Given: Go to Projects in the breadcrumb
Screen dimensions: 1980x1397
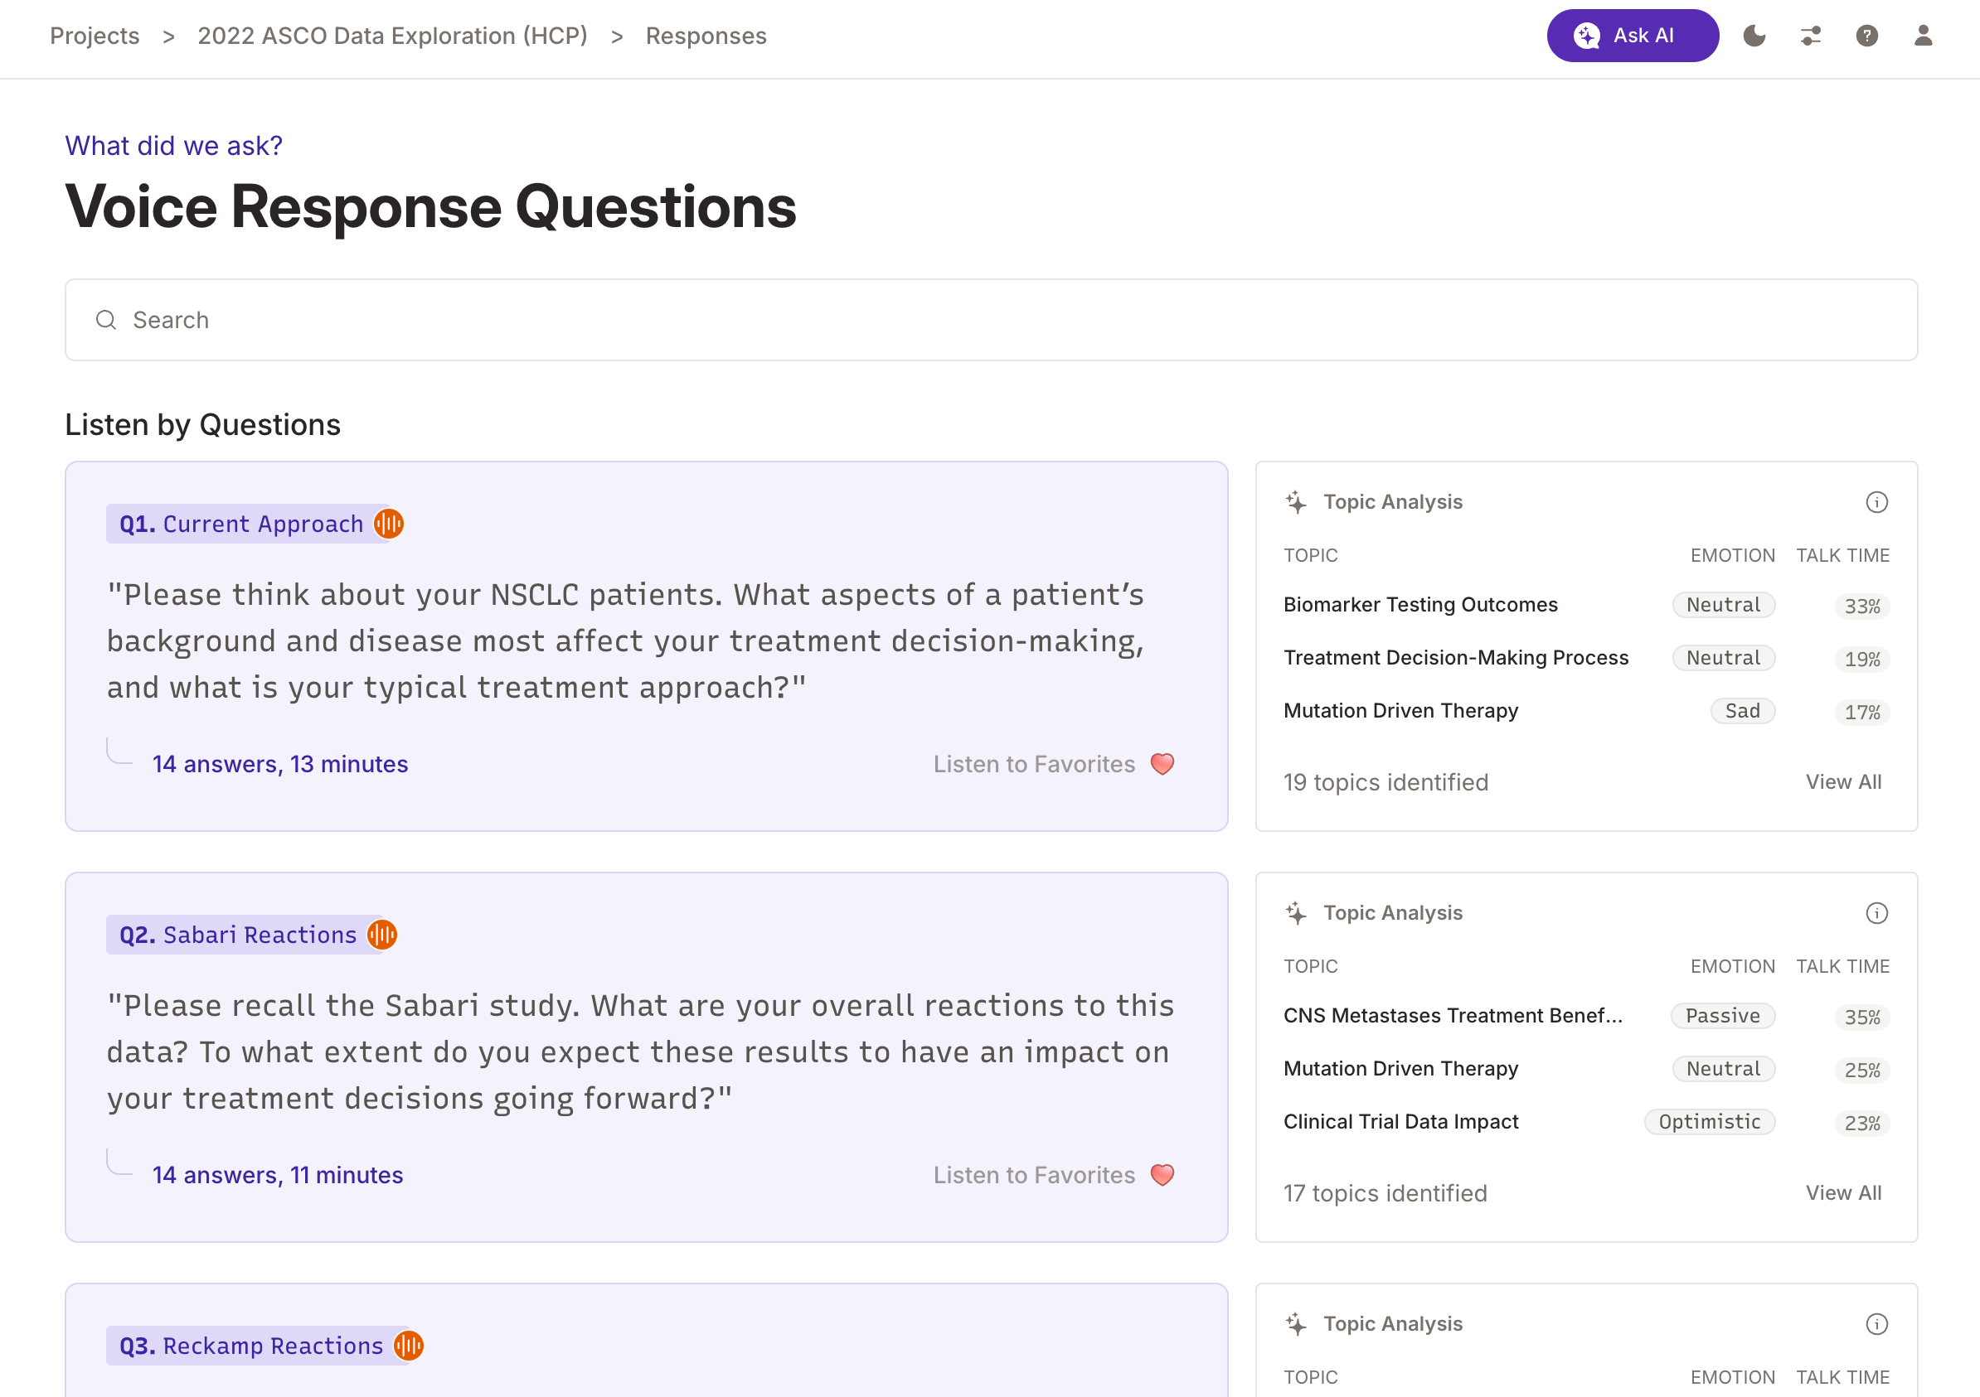Looking at the screenshot, I should click(95, 36).
